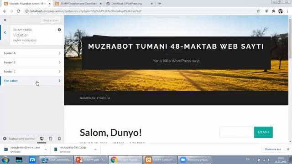Switch to mobile preview mode
Image resolution: width=292 pixels, height=164 pixels.
[59, 138]
